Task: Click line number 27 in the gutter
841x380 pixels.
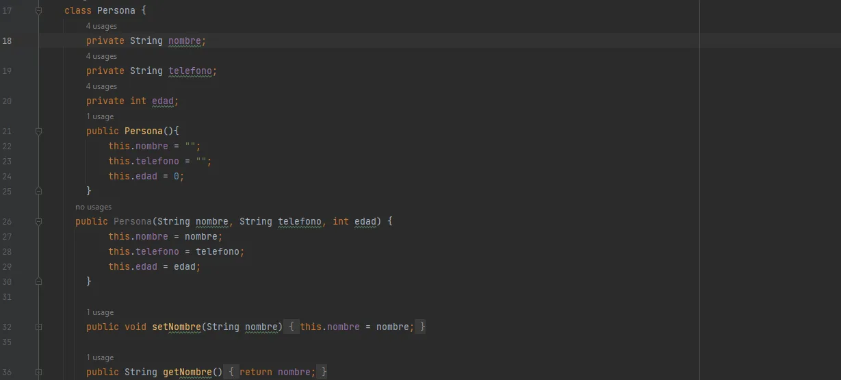Action: pos(7,237)
